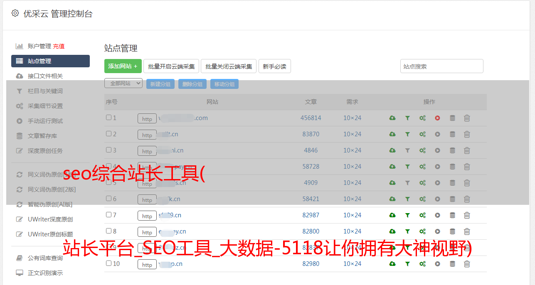Click 批量开启云端采集 button

point(171,66)
